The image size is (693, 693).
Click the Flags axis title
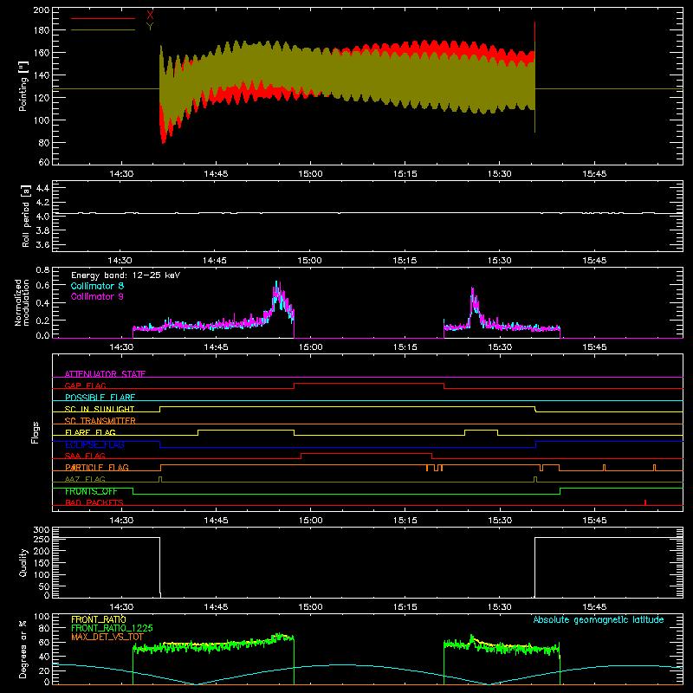[x=36, y=432]
